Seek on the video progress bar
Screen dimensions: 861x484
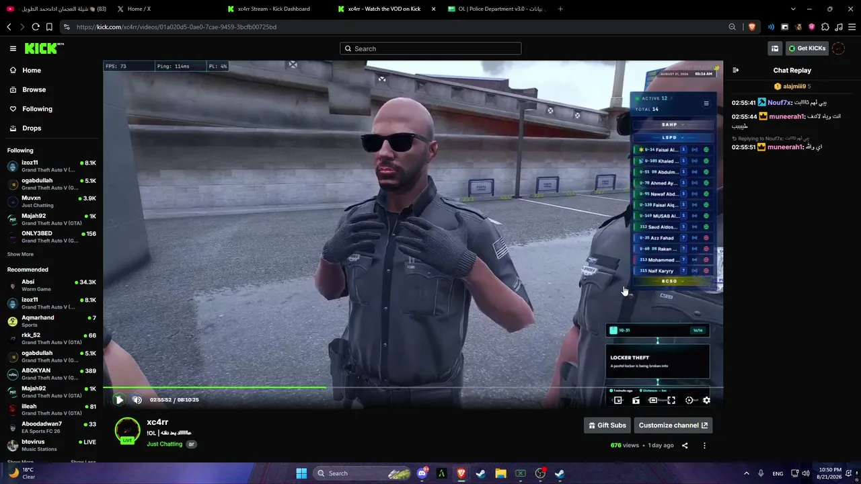pyautogui.click(x=413, y=387)
